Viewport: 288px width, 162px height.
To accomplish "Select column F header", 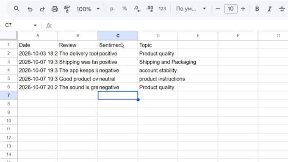I will point(238,36).
